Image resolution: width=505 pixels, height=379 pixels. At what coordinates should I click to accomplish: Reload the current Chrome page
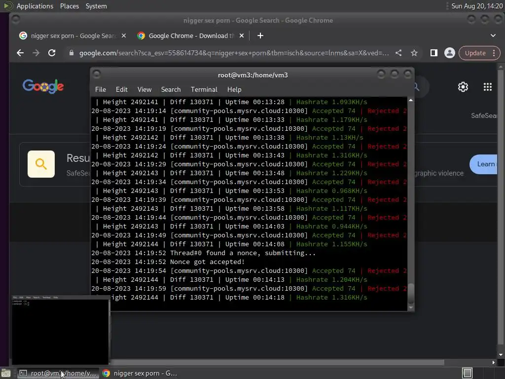52,53
